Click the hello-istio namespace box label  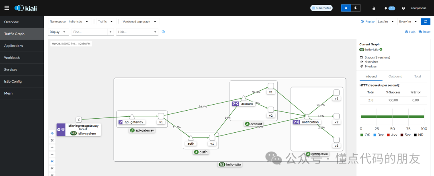(230, 164)
